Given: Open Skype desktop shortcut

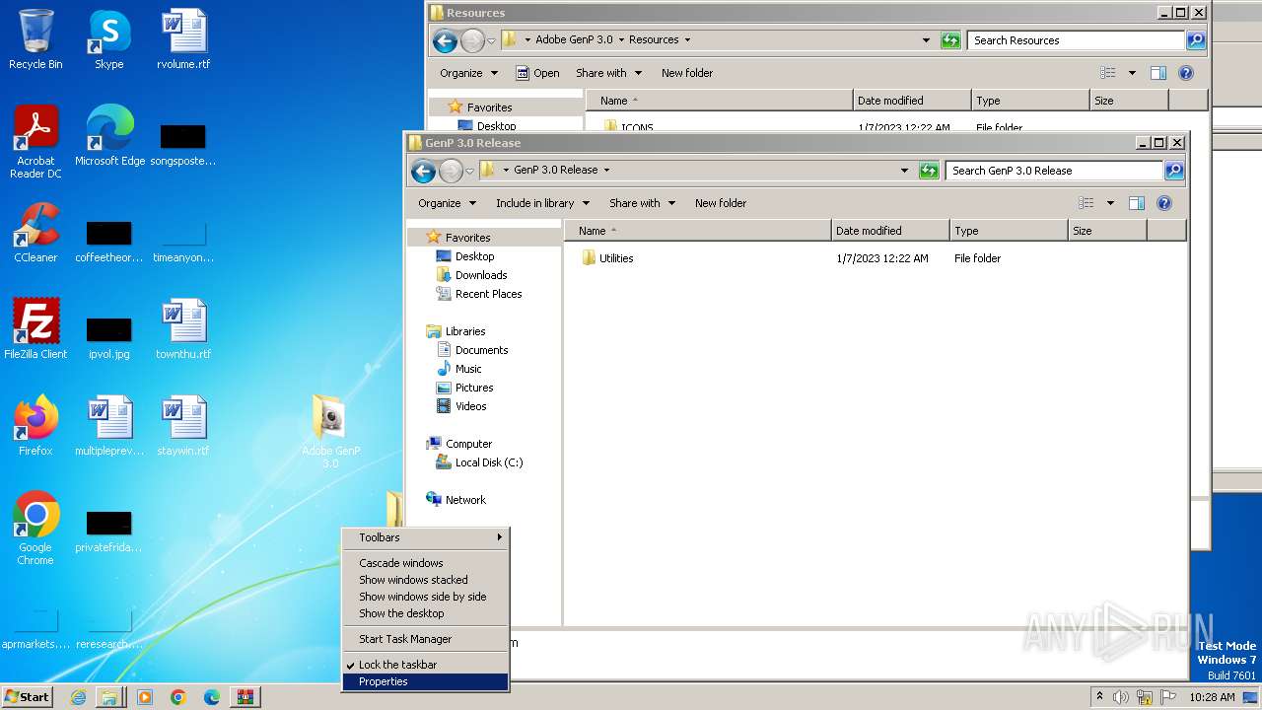Looking at the screenshot, I should coord(108,39).
